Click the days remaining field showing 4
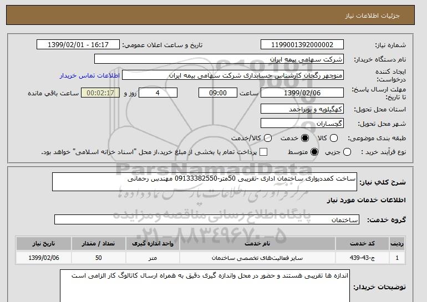The height and width of the screenshot is (302, 427). pyautogui.click(x=158, y=93)
